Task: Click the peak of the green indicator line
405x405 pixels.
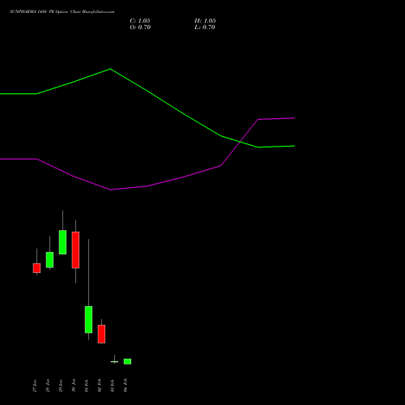Action: pyautogui.click(x=110, y=69)
